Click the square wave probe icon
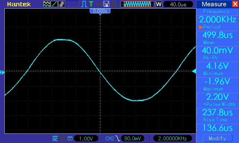The image size is (239, 143). coord(70,139)
